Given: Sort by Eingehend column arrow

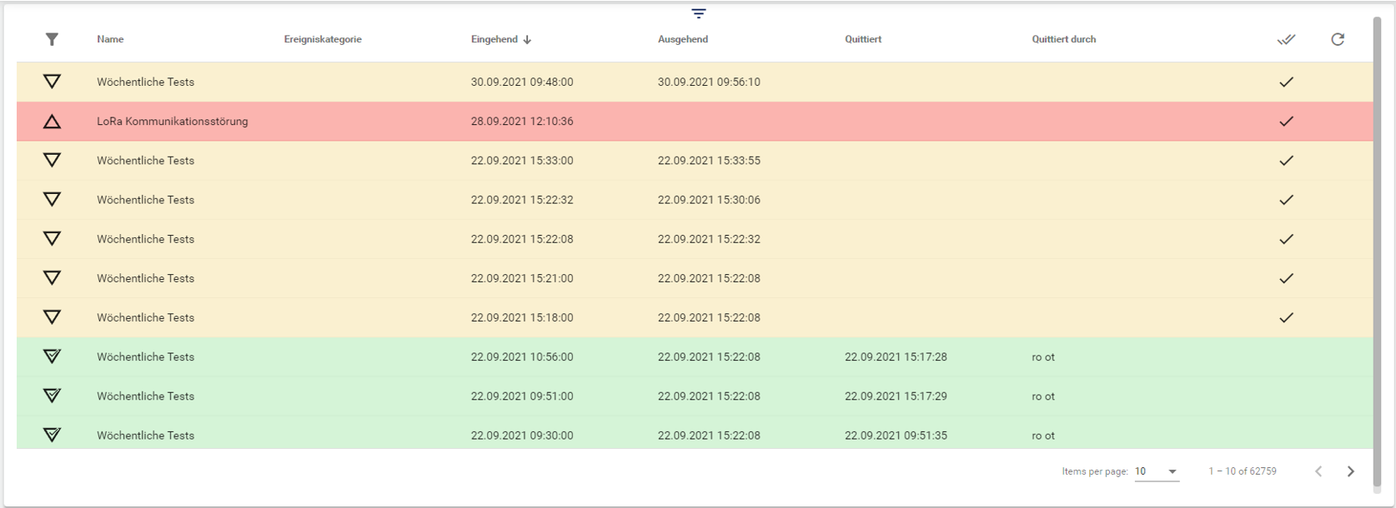Looking at the screenshot, I should [527, 39].
